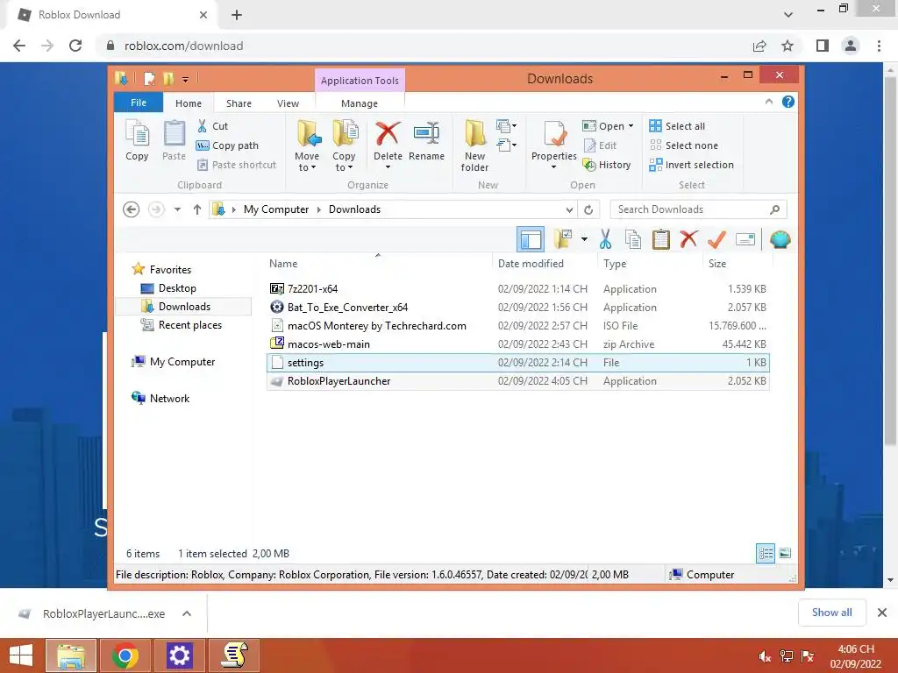Open the Open button dropdown in the ribbon

(631, 126)
